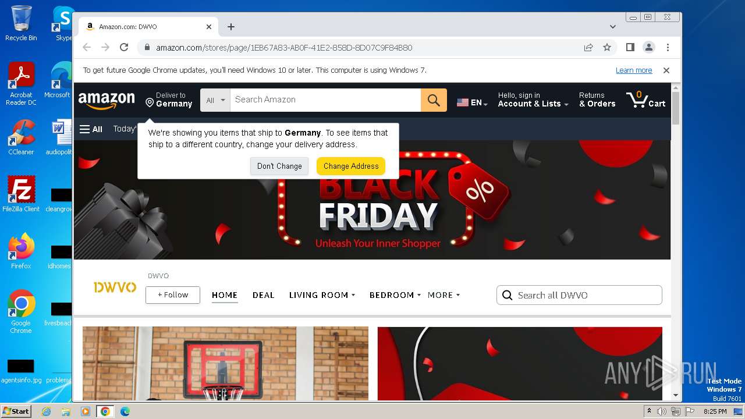745x419 pixels.
Task: Click Edge taskbar icon
Action: 125,411
